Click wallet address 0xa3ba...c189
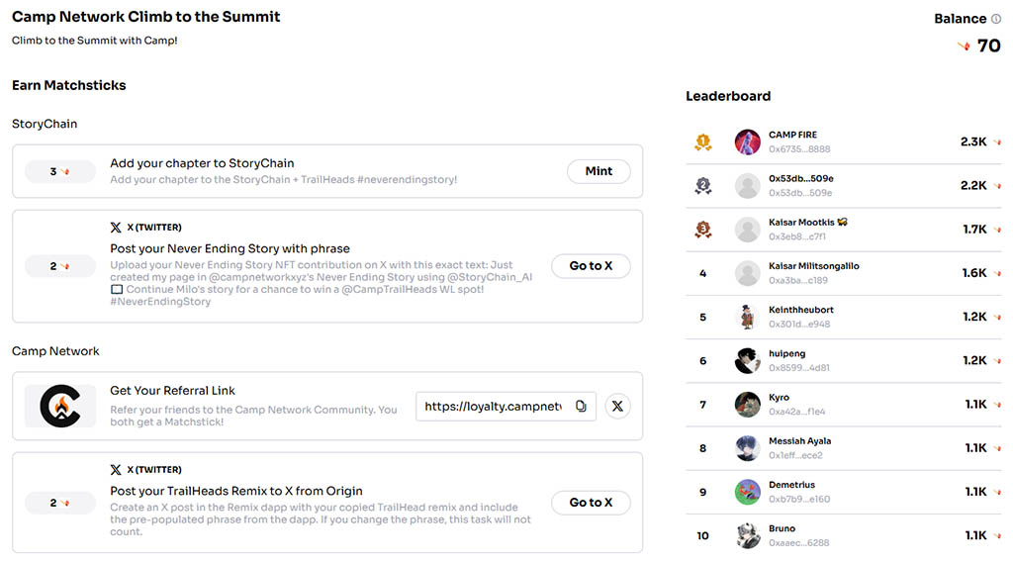The height and width of the screenshot is (564, 1013). (x=798, y=280)
